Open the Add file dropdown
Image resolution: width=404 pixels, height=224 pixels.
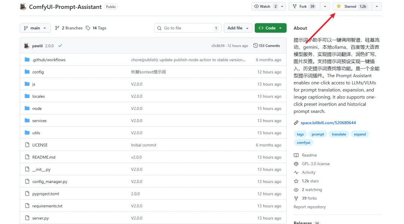238,28
